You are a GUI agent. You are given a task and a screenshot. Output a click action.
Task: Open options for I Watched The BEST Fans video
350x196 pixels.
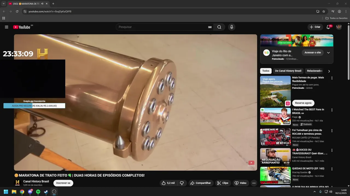332,110
